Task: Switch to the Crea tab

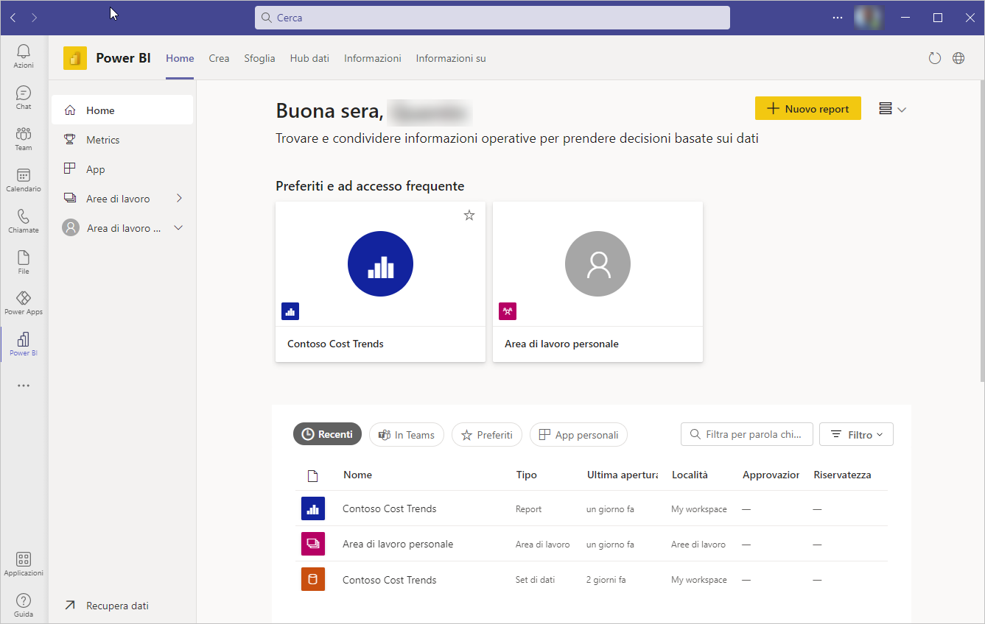Action: pos(219,58)
